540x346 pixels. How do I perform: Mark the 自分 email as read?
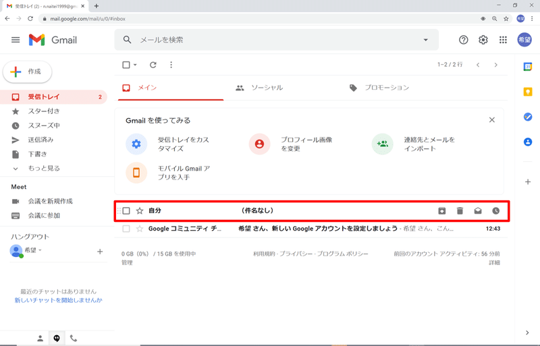(x=478, y=210)
